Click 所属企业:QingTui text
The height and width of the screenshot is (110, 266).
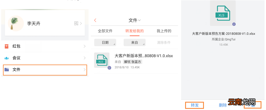pos(224,40)
